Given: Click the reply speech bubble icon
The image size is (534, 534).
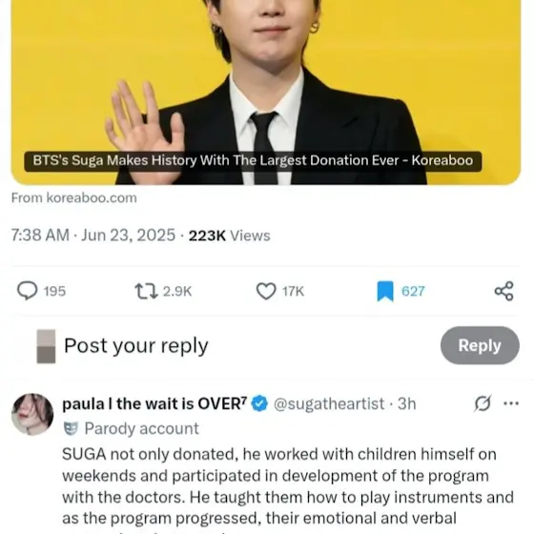Looking at the screenshot, I should pos(28,291).
